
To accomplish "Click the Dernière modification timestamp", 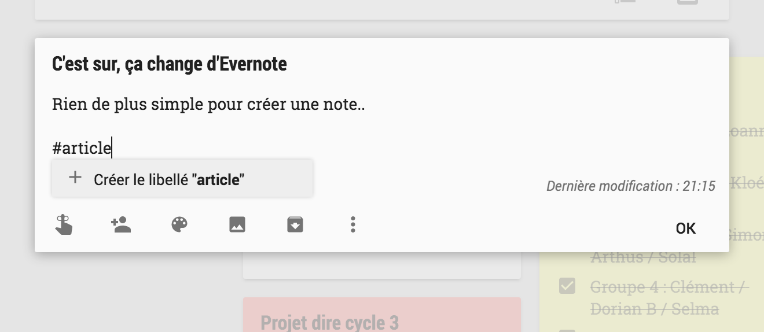I will tap(631, 186).
